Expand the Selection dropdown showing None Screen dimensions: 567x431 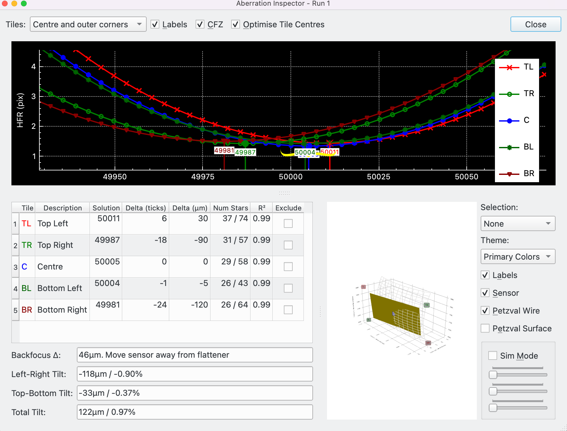[x=517, y=224]
